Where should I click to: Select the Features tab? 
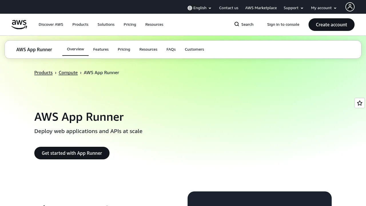[101, 49]
